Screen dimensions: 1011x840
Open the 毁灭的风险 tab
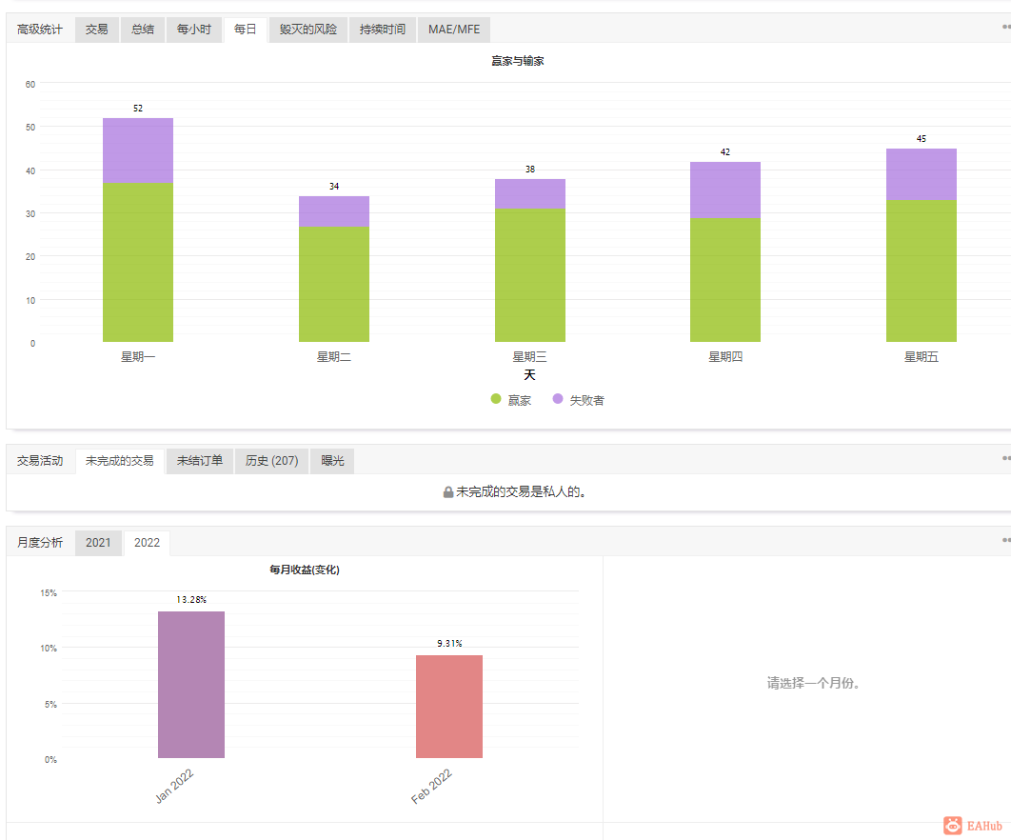point(308,30)
